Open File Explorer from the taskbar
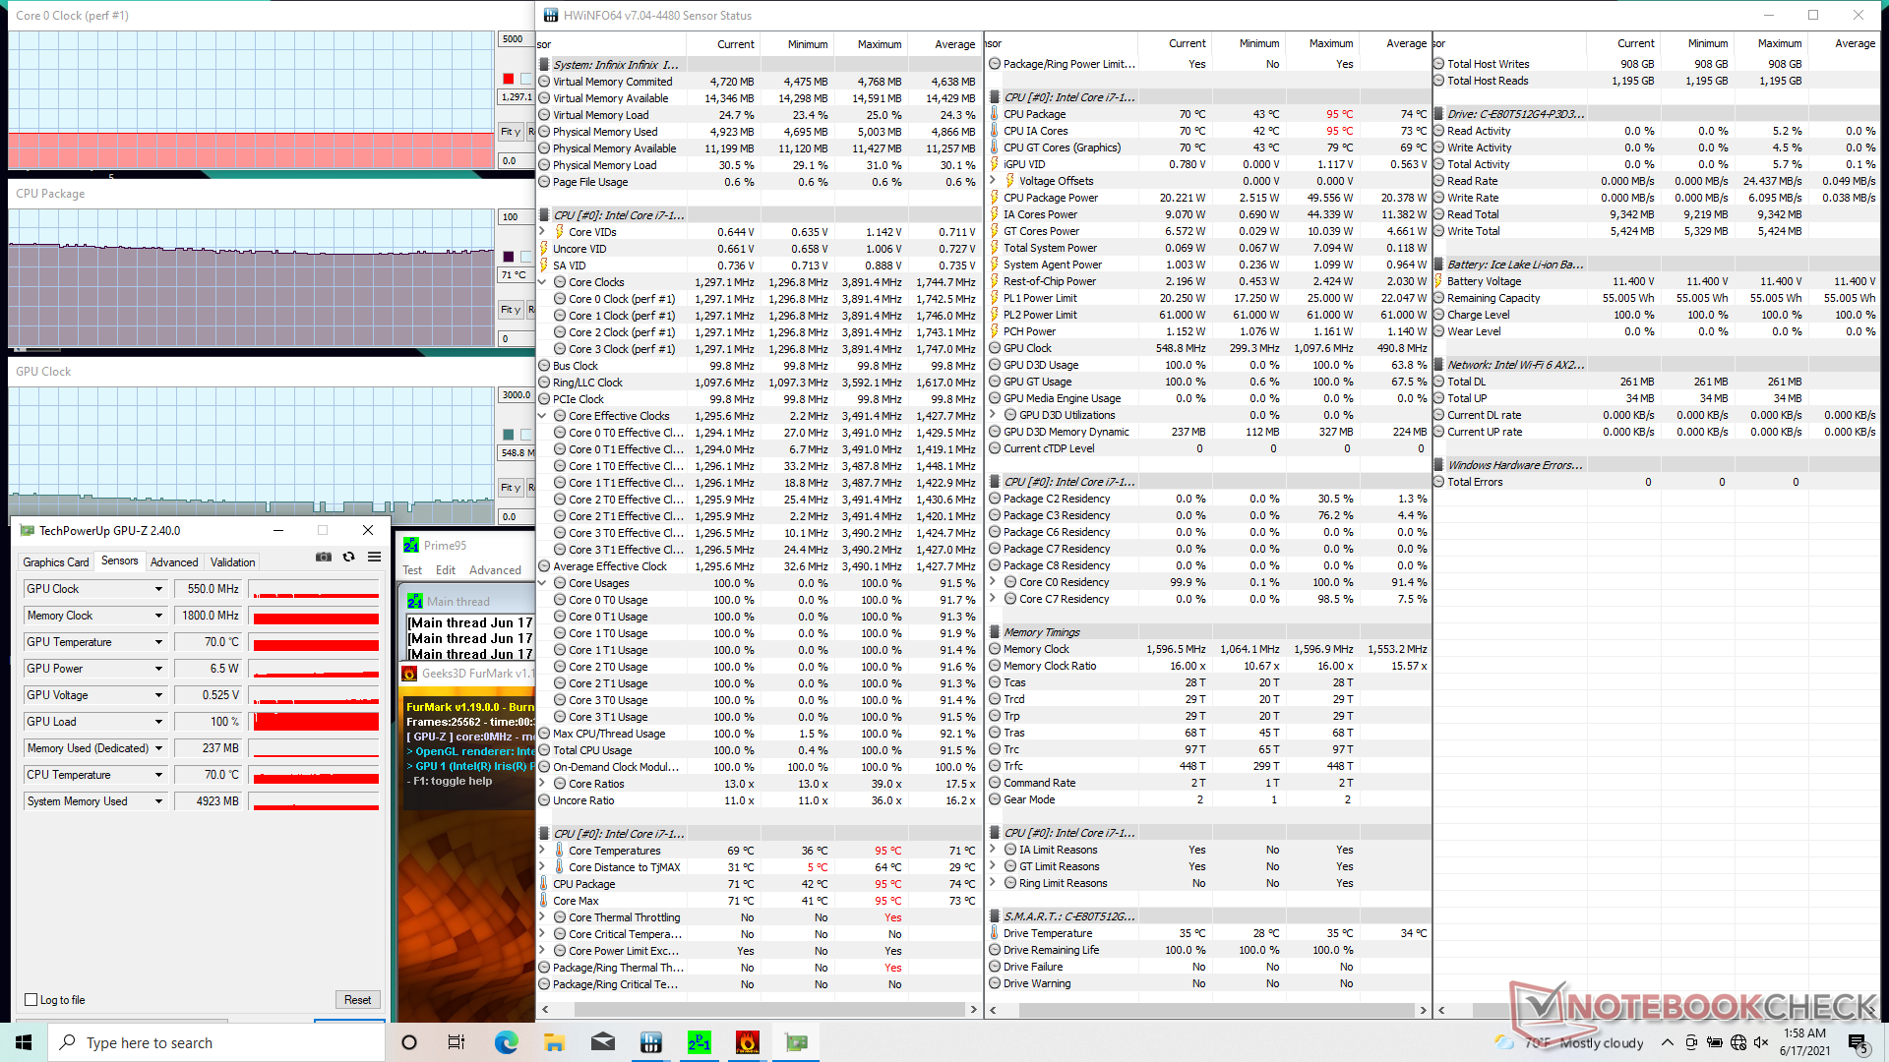 [554, 1042]
